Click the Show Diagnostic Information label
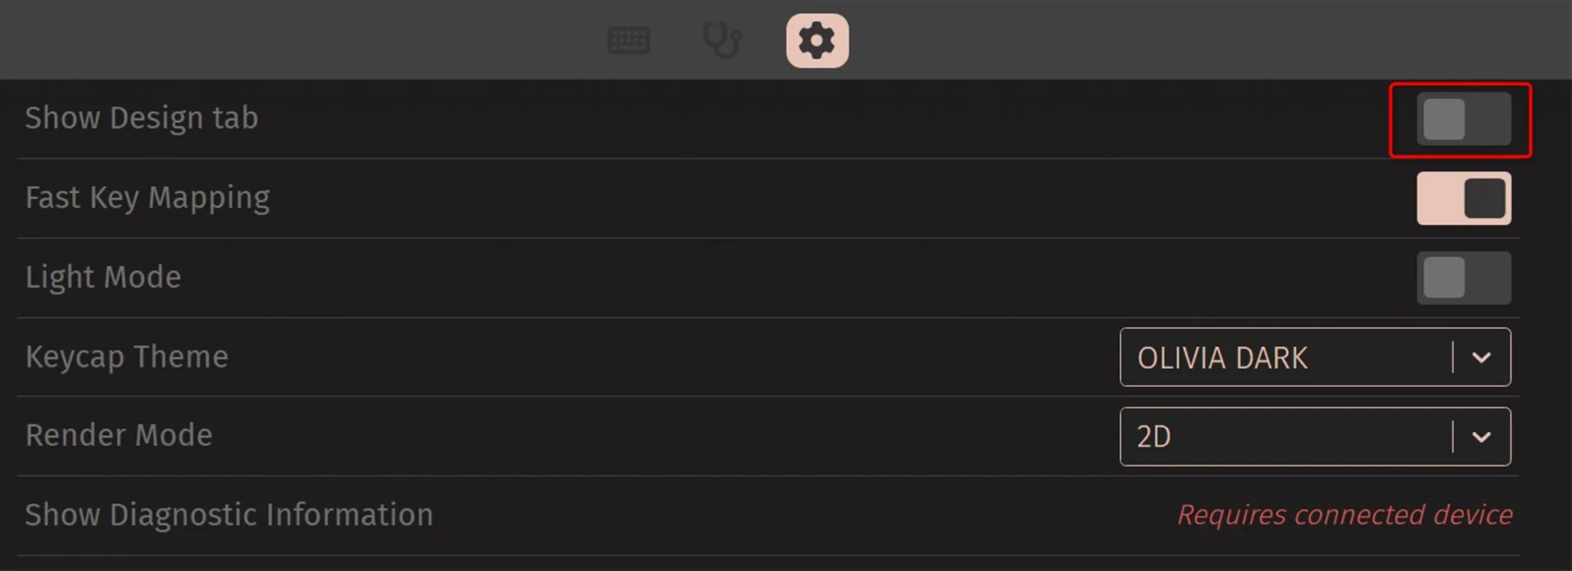Screen dimensions: 1572x571 point(229,515)
